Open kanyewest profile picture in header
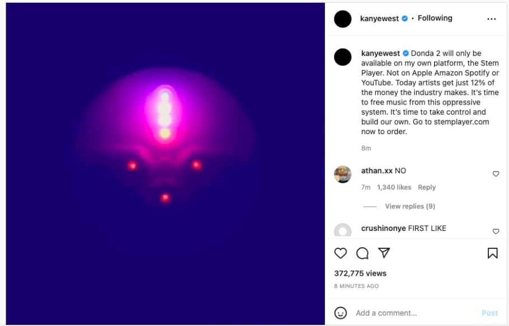This screenshot has width=509, height=326. point(343,18)
